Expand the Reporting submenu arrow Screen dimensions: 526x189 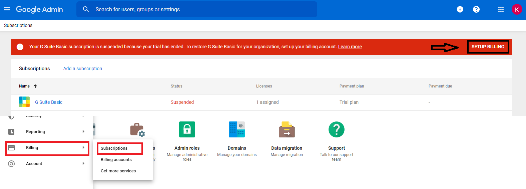(x=83, y=132)
